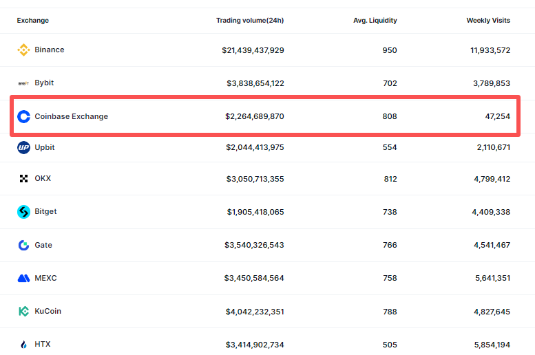
Task: Click the OKX logo icon
Action: (23, 179)
